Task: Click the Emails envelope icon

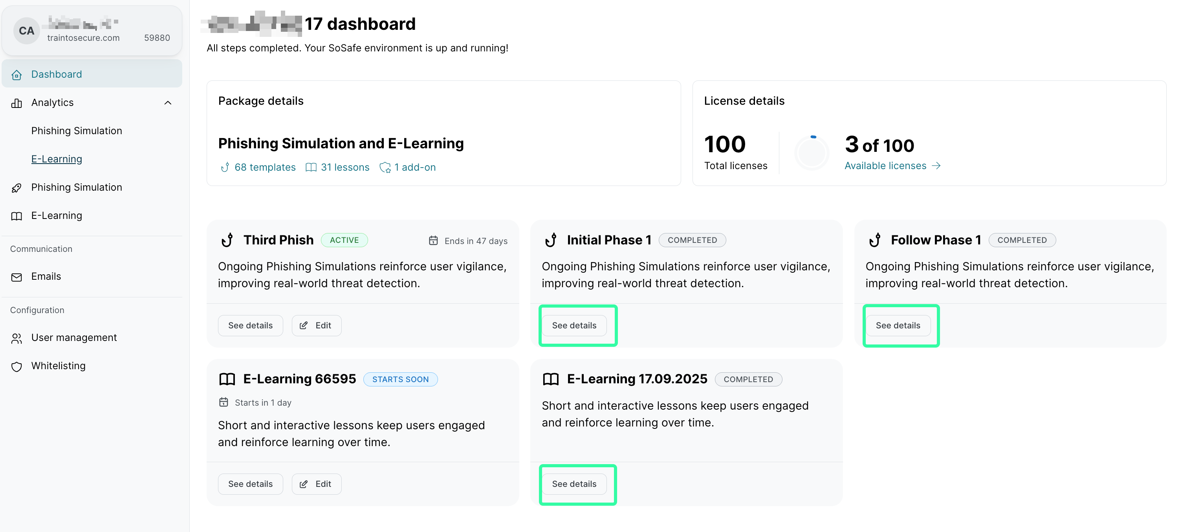Action: point(16,277)
